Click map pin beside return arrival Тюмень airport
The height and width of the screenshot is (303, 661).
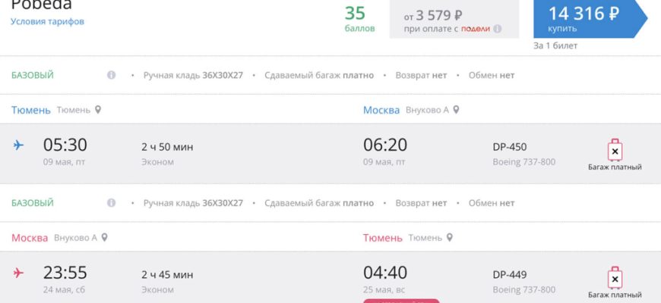point(450,237)
